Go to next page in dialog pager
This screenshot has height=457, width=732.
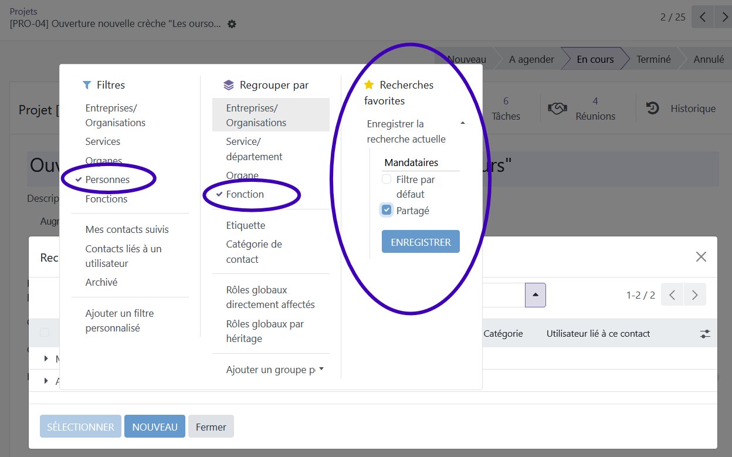(694, 295)
